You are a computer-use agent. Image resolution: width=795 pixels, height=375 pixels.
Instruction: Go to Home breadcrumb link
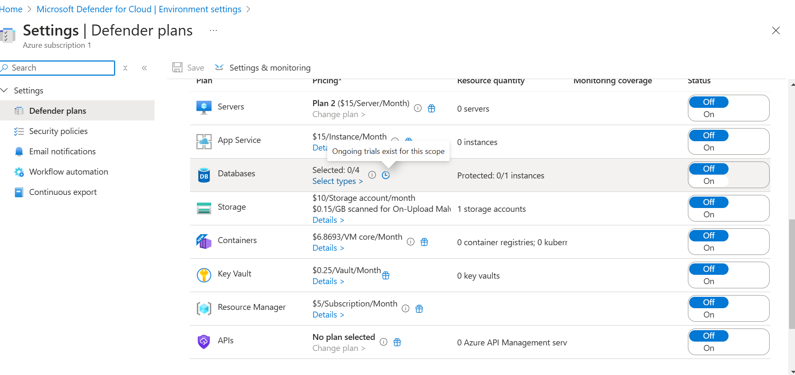point(11,9)
